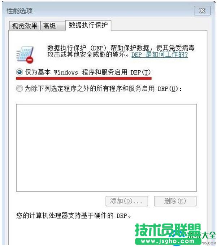217x247 pixels.
Task: Click label text '为除下列选定程序之外的所有程序和服务启用 DEP(U)'
Action: coord(103,89)
